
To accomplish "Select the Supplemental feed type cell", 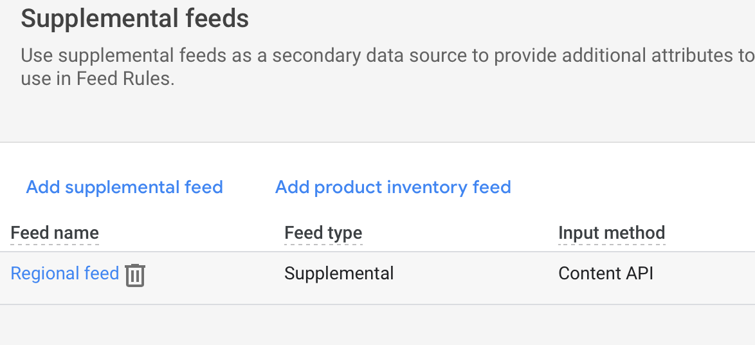I will pyautogui.click(x=339, y=274).
